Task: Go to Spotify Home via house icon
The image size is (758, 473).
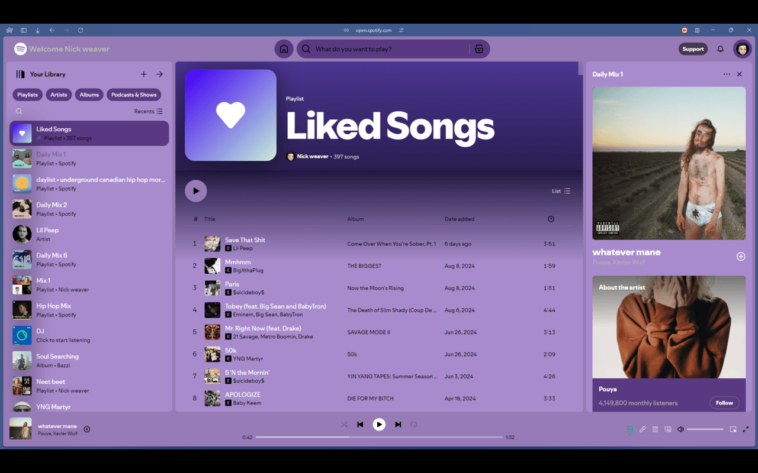Action: (284, 49)
